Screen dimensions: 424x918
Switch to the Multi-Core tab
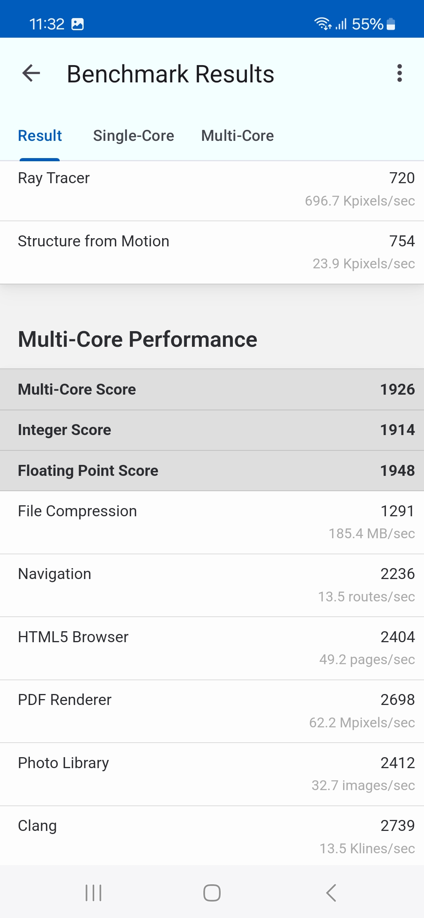(238, 136)
